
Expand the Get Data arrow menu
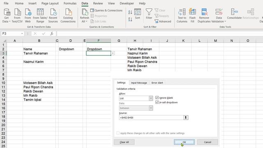[x=9, y=21]
